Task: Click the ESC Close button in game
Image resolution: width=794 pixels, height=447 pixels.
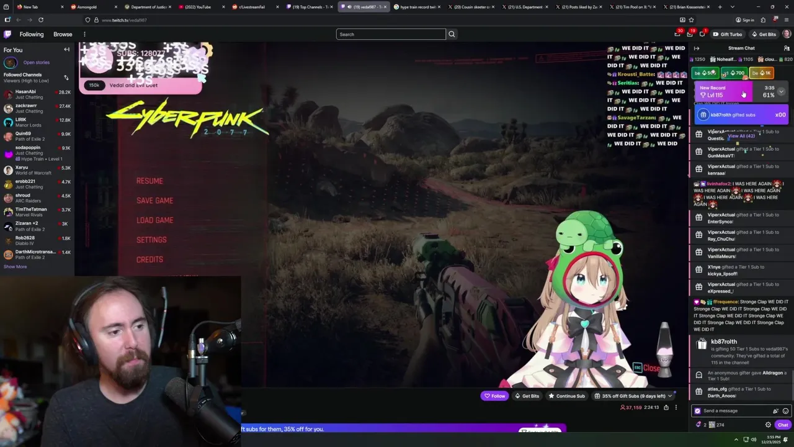Action: coord(646,368)
